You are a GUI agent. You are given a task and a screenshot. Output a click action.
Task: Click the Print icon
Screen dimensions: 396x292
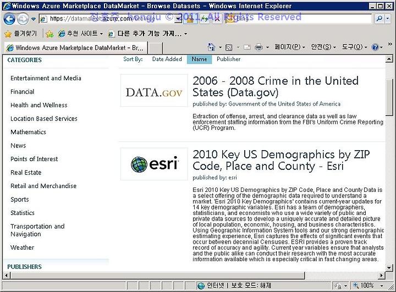[258, 47]
